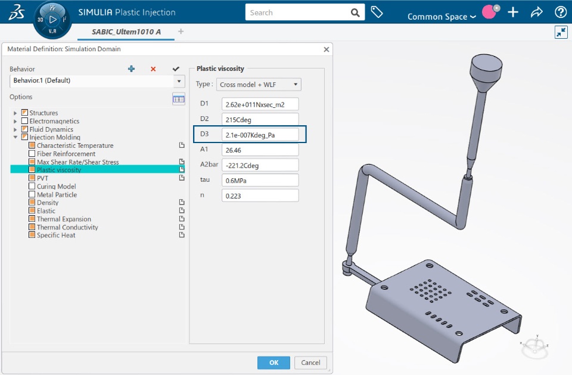Click document icon beside Plastic viscosity
This screenshot has height=375, width=572.
[182, 169]
